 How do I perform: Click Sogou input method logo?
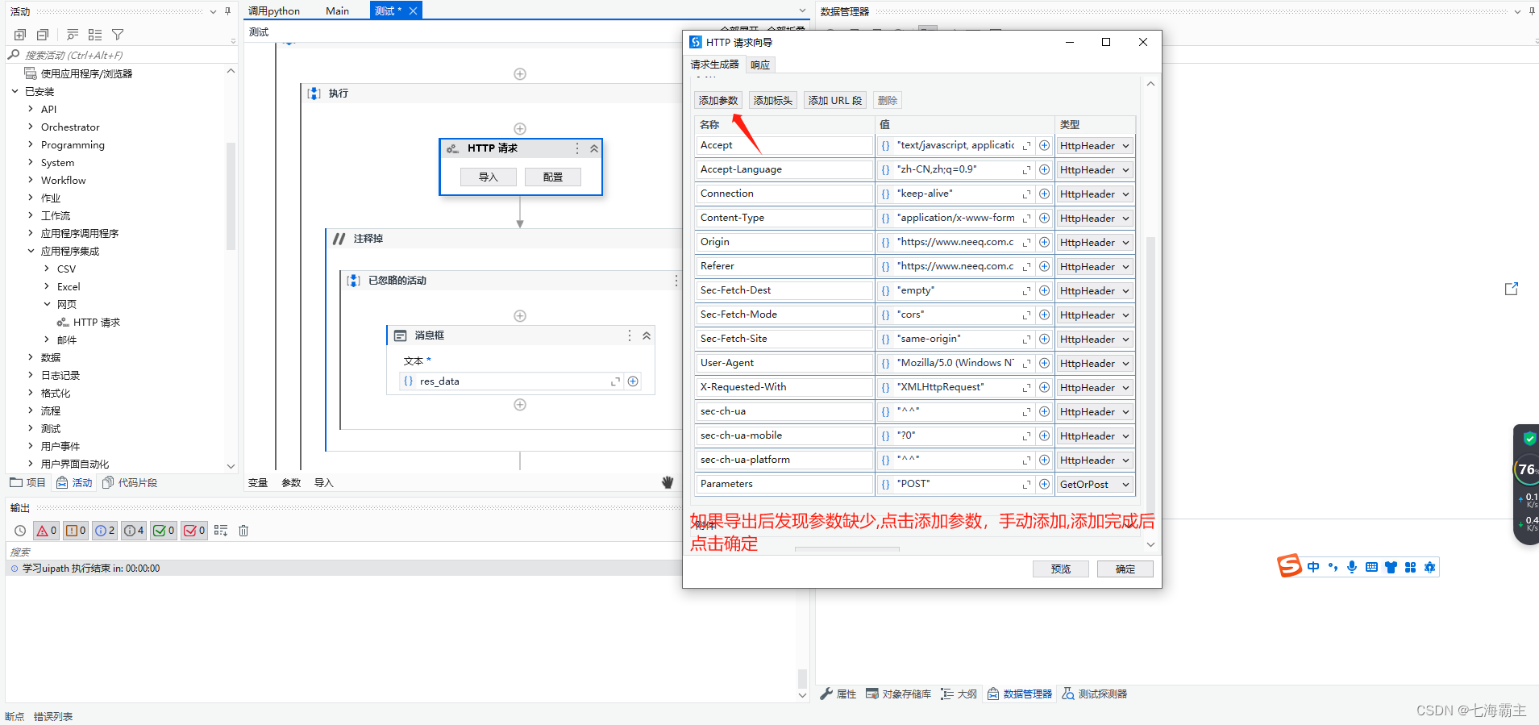pyautogui.click(x=1289, y=566)
